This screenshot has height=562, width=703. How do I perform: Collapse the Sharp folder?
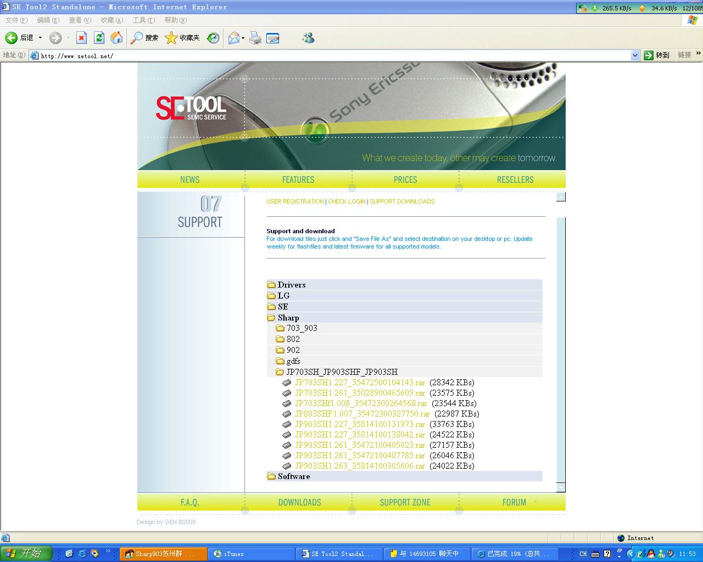point(288,318)
